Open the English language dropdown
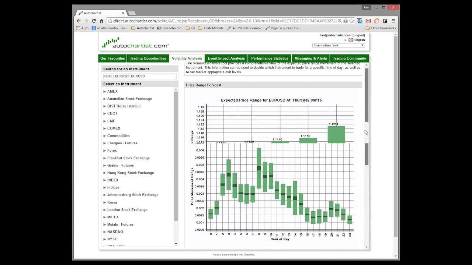Screen dimensions: 472x265 pyautogui.click(x=354, y=40)
